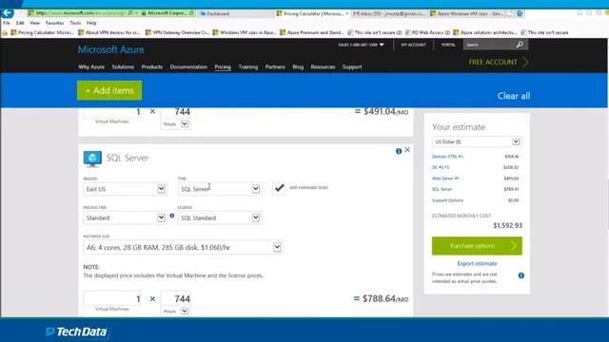The image size is (609, 342).
Task: Open the Tools menu
Action: click(x=75, y=23)
